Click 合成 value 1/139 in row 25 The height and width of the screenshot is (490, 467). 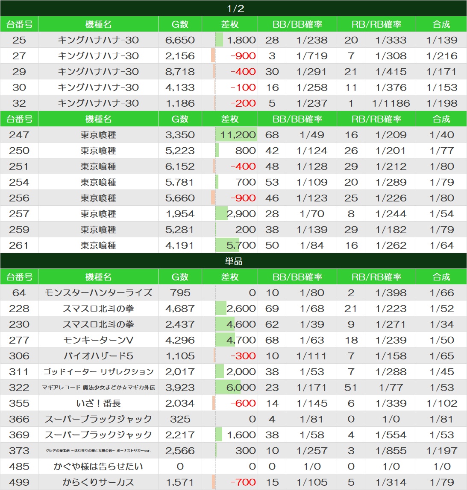441,40
